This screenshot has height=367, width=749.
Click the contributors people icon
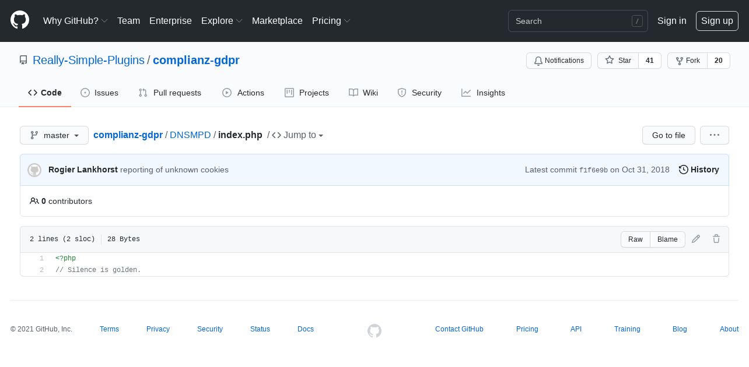tap(34, 201)
